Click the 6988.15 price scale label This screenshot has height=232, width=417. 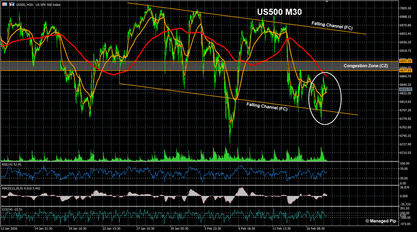406,17
